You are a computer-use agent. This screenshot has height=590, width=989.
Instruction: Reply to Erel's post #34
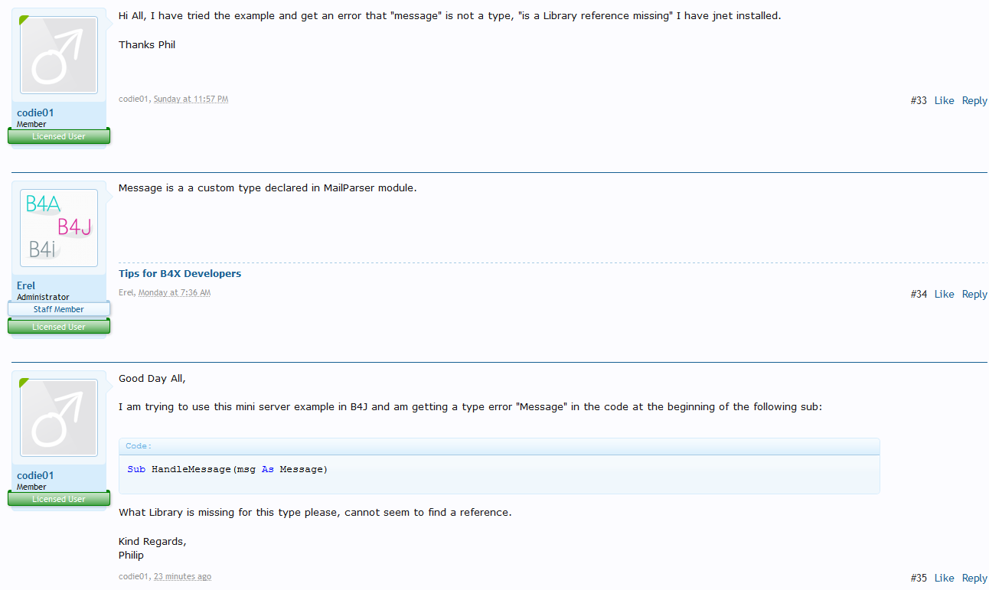point(974,294)
